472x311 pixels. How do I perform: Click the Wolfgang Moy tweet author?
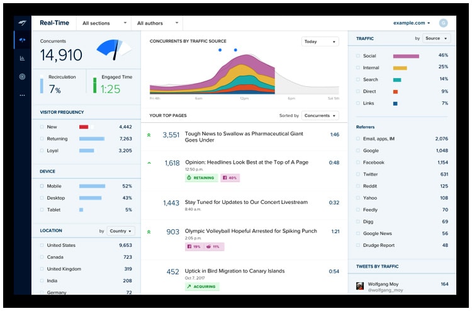pyautogui.click(x=383, y=284)
